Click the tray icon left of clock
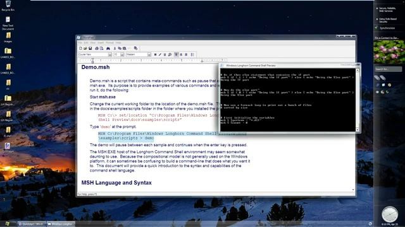 [x=370, y=224]
